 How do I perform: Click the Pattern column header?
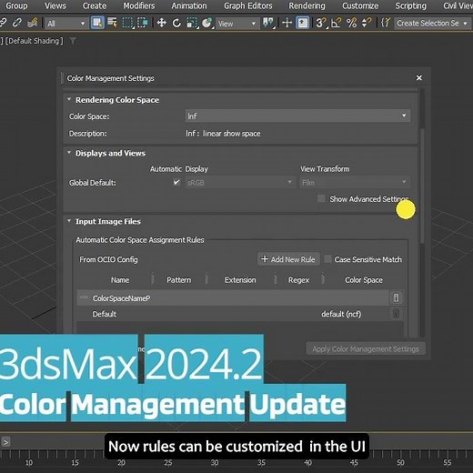179,280
